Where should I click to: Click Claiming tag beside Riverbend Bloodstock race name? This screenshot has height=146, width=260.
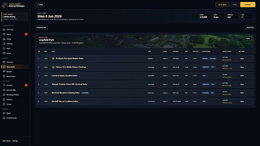pyautogui.click(x=85, y=93)
